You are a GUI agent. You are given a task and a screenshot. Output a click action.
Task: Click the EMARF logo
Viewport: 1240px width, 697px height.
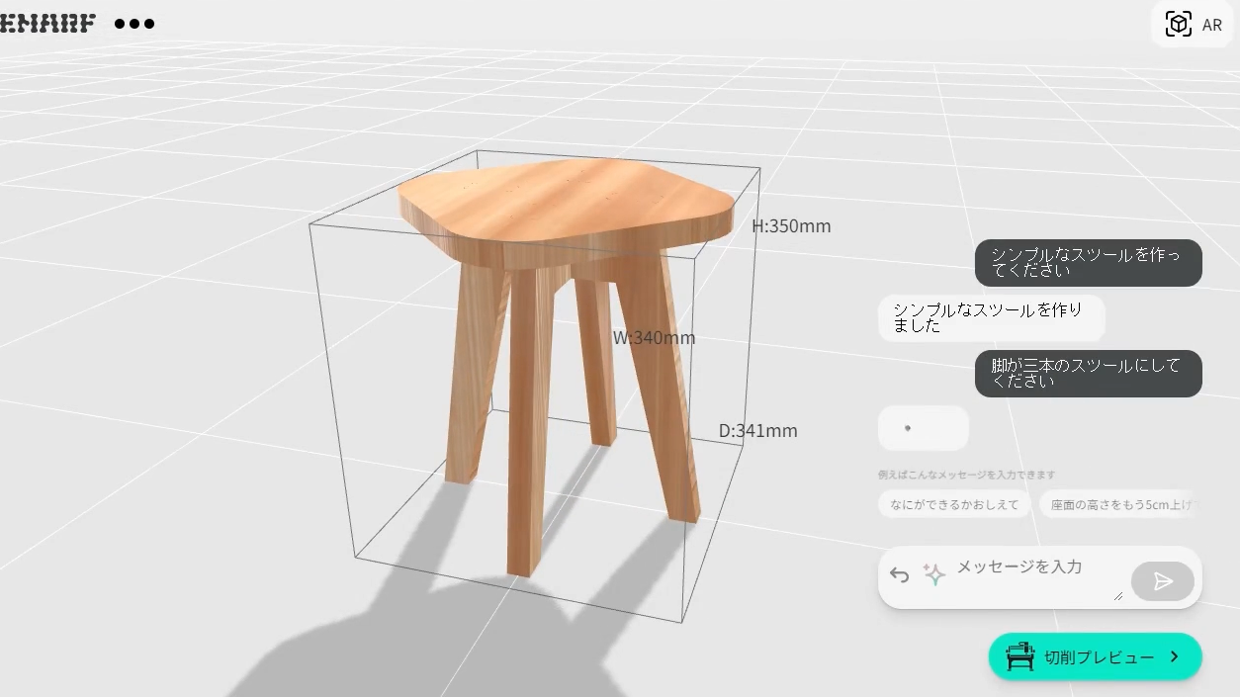point(47,24)
